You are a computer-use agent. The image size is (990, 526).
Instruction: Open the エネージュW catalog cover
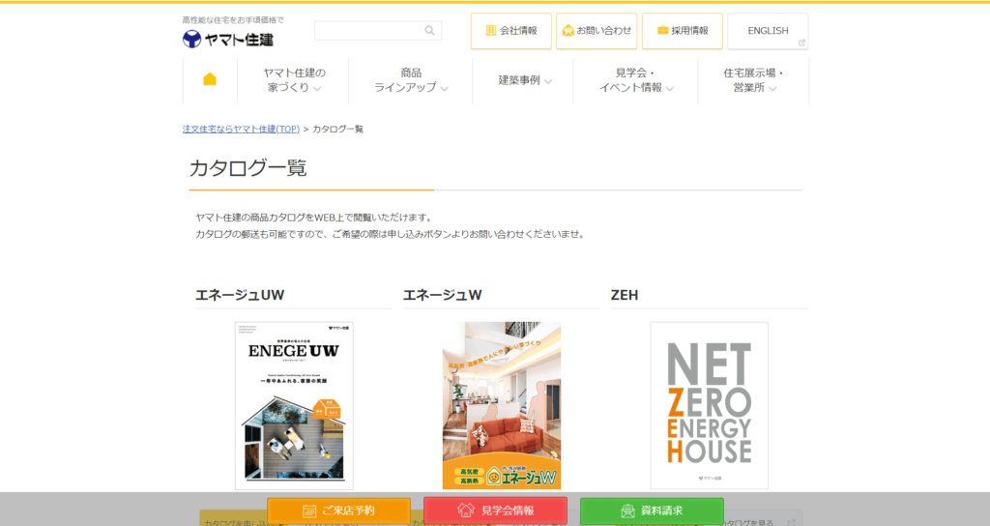click(502, 406)
